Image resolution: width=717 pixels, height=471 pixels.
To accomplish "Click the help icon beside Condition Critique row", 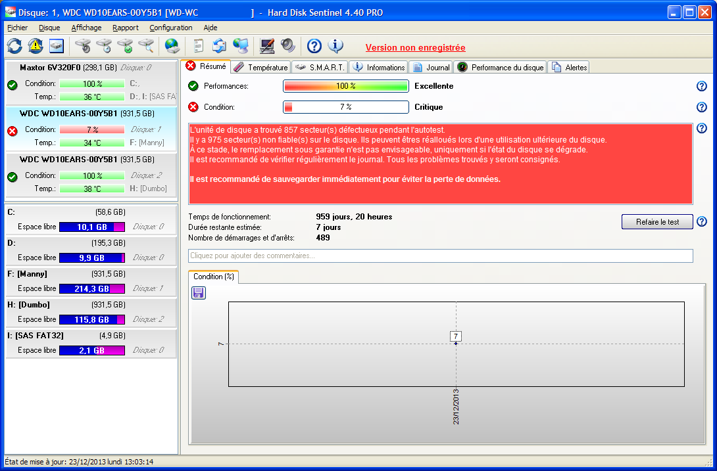I will click(701, 107).
